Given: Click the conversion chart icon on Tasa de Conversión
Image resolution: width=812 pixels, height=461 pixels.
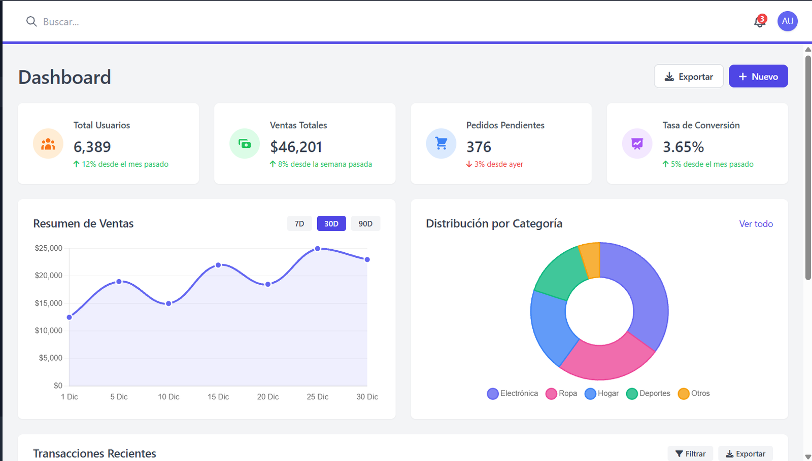Looking at the screenshot, I should point(636,143).
